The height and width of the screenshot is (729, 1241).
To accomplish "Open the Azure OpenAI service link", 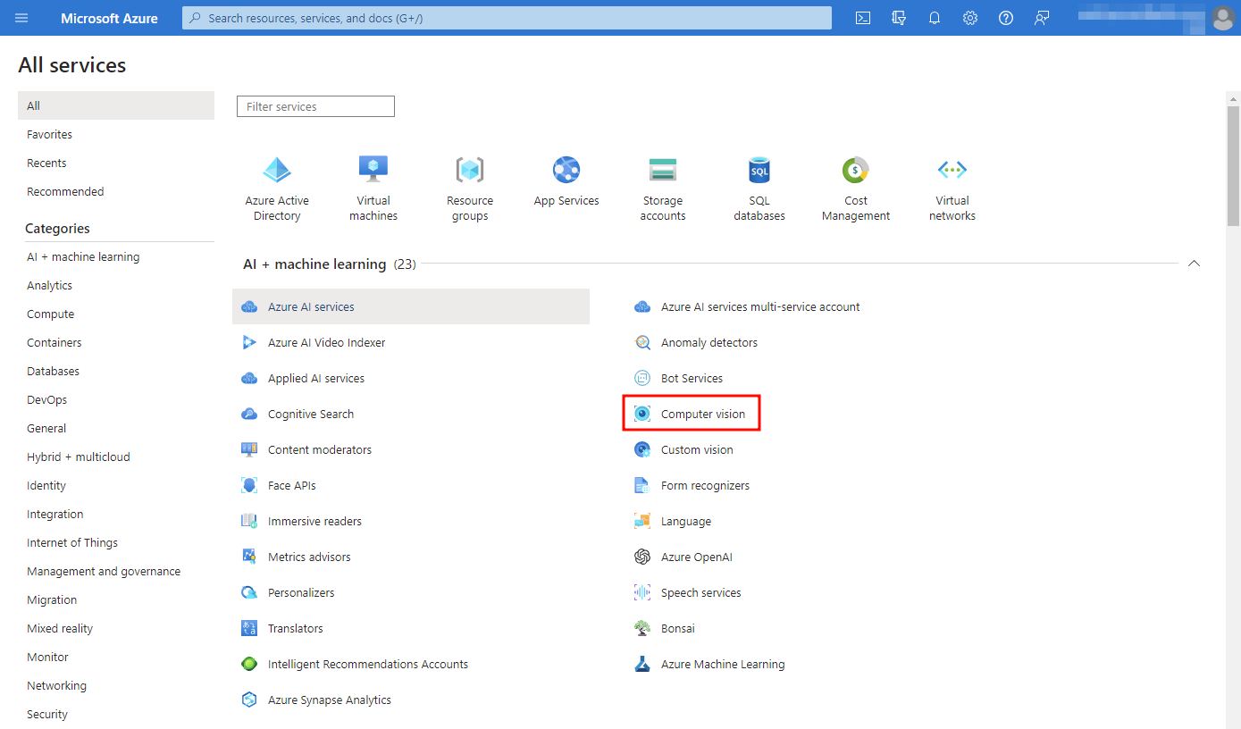I will coord(696,557).
